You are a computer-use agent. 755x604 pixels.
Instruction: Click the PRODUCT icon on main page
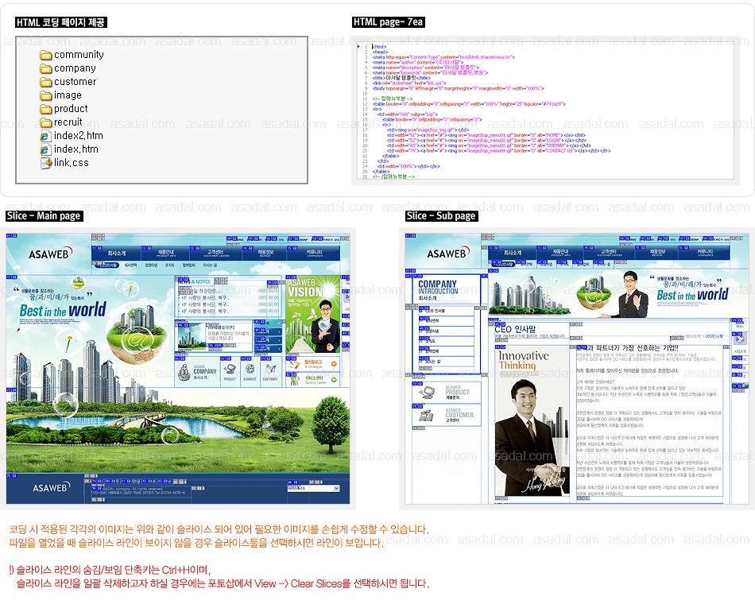point(230,370)
